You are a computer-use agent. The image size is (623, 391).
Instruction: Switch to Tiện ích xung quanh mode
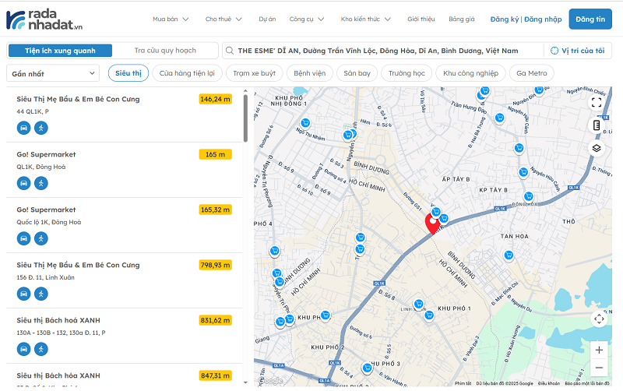tap(60, 51)
